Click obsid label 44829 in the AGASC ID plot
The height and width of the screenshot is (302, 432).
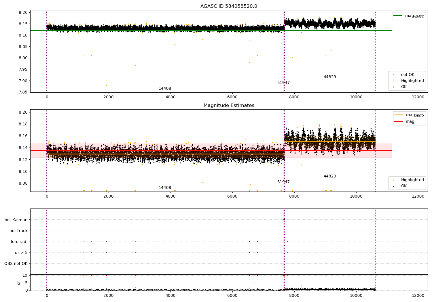330,77
